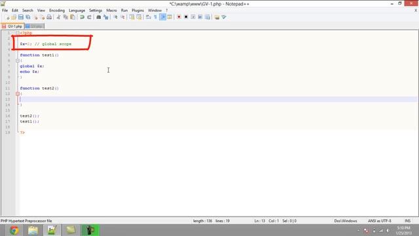
Task: Click line number 11 in margin
Action: (x=7, y=88)
